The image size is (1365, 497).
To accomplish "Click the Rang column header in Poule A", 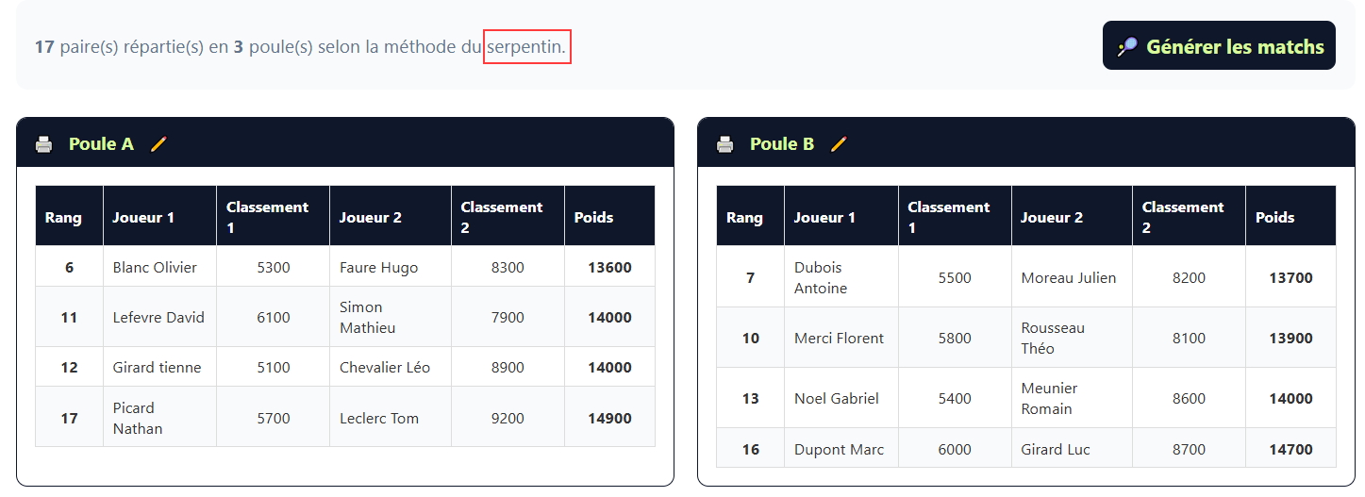I will [63, 218].
